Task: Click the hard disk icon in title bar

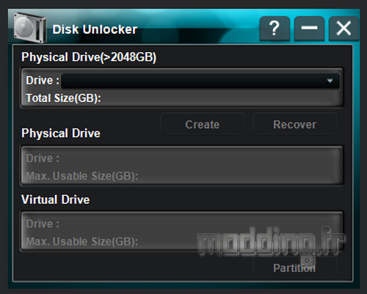Action: point(30,28)
